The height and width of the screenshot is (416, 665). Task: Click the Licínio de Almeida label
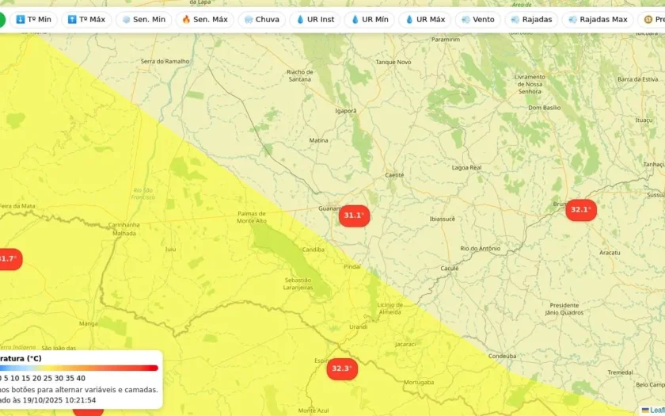(390, 308)
